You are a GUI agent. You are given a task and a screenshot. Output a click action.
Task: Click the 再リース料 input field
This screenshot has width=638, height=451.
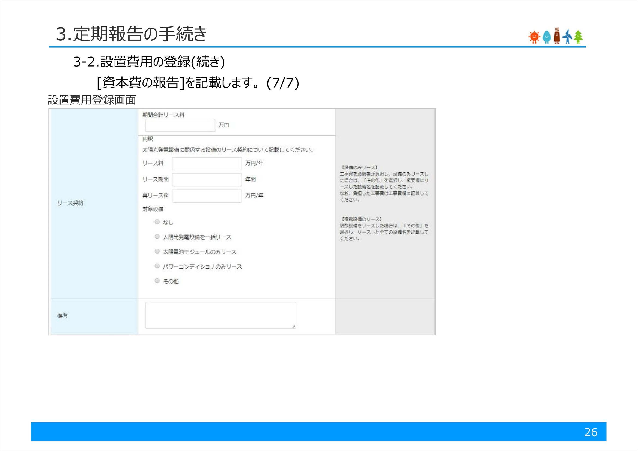click(207, 196)
